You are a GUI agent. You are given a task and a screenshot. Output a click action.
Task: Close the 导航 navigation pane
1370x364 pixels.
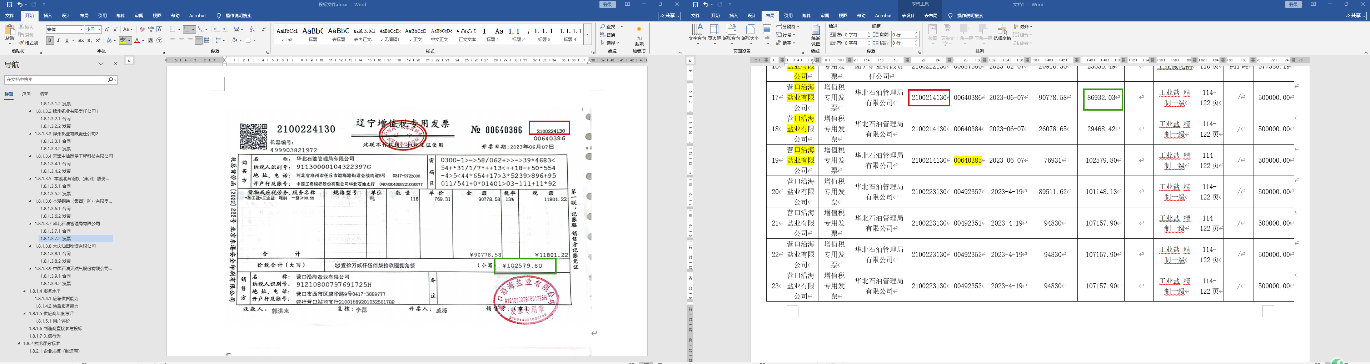[115, 64]
